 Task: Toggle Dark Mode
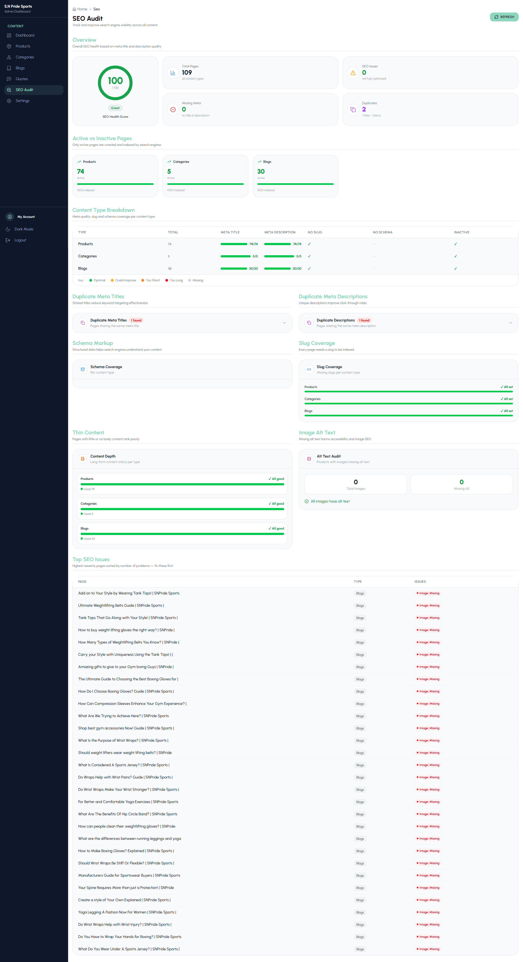pos(23,229)
